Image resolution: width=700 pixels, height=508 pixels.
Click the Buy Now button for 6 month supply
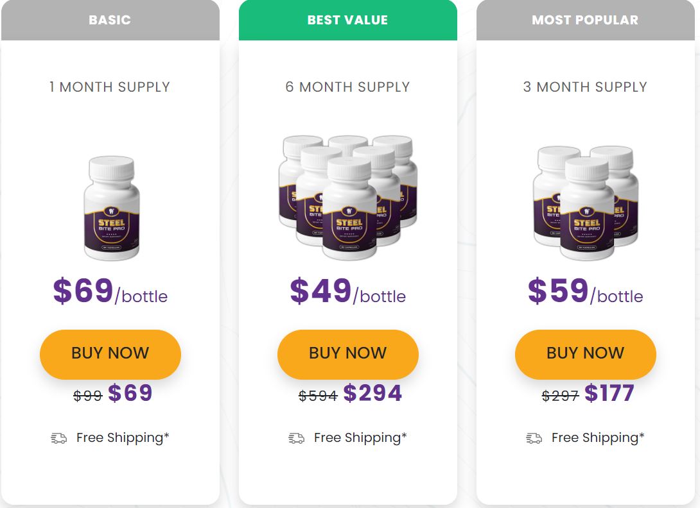pos(348,354)
